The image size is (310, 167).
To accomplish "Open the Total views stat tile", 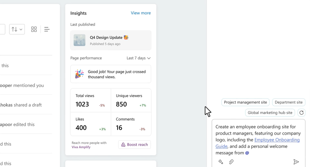I will tap(90, 100).
